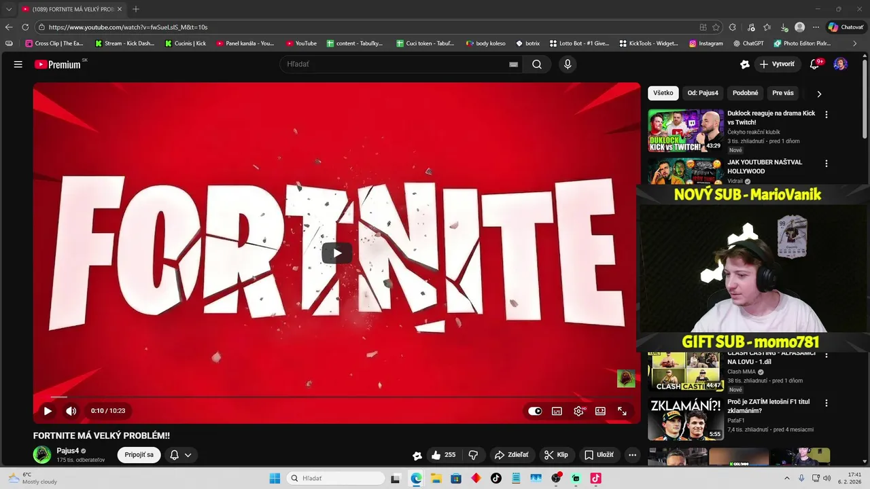This screenshot has height=489, width=870.
Task: Open CLASH CASTING video thumbnail
Action: pos(685,372)
